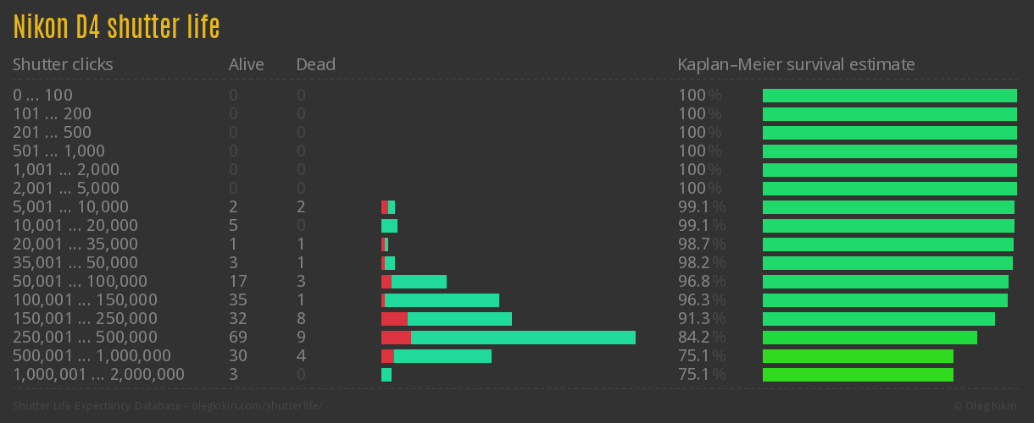This screenshot has height=423, width=1034.
Task: Click the teal alive bar for 250,001 … 500,000
Action: click(523, 338)
